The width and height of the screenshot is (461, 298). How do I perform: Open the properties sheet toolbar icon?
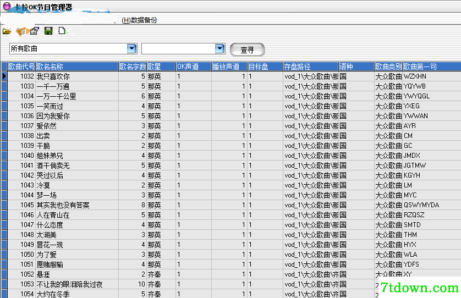(x=35, y=31)
